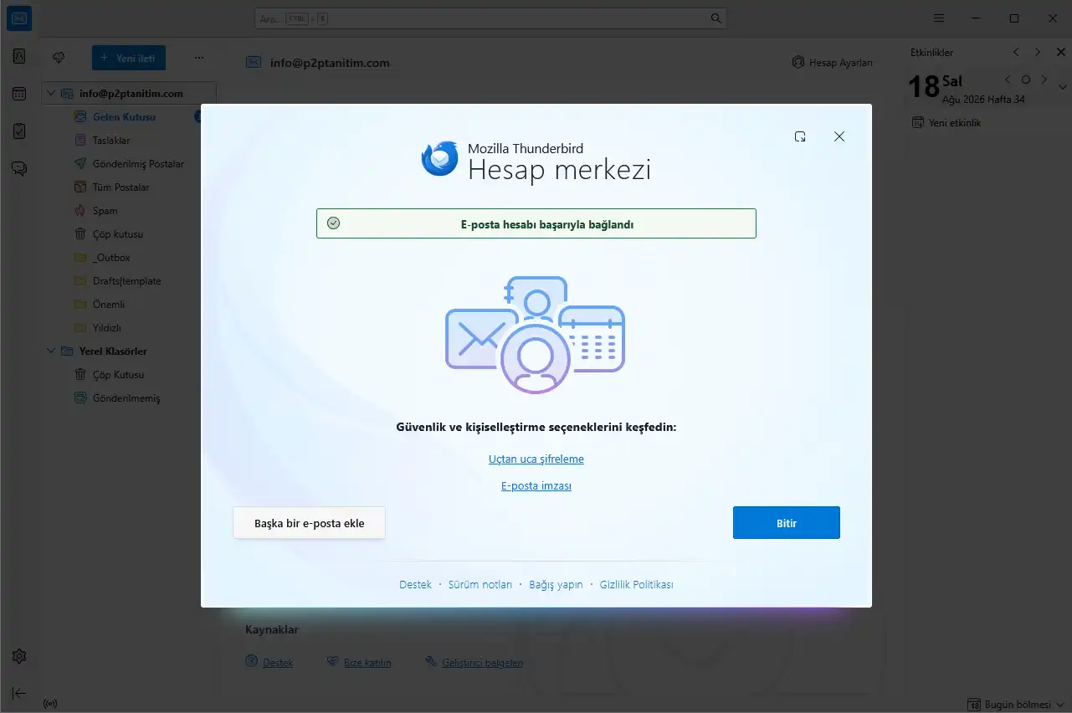This screenshot has height=713, width=1072.
Task: Click the success message check icon
Action: (x=333, y=223)
